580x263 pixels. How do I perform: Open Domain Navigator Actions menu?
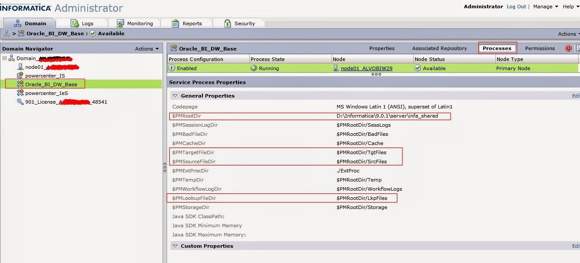(x=147, y=49)
